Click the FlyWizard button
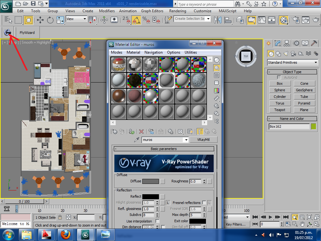Screen dimensions: 321x241 pyautogui.click(x=27, y=33)
